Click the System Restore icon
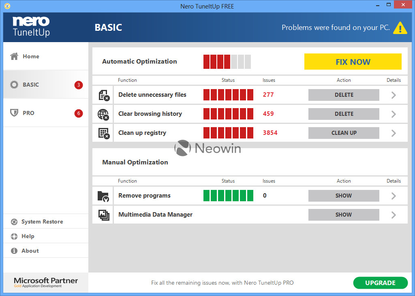Image resolution: width=415 pixels, height=296 pixels. [x=14, y=221]
